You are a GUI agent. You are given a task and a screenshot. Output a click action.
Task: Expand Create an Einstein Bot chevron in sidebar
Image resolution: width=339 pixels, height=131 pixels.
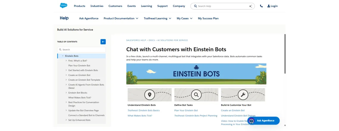[66, 75]
